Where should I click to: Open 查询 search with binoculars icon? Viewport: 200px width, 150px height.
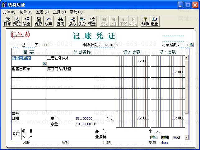click(60, 21)
